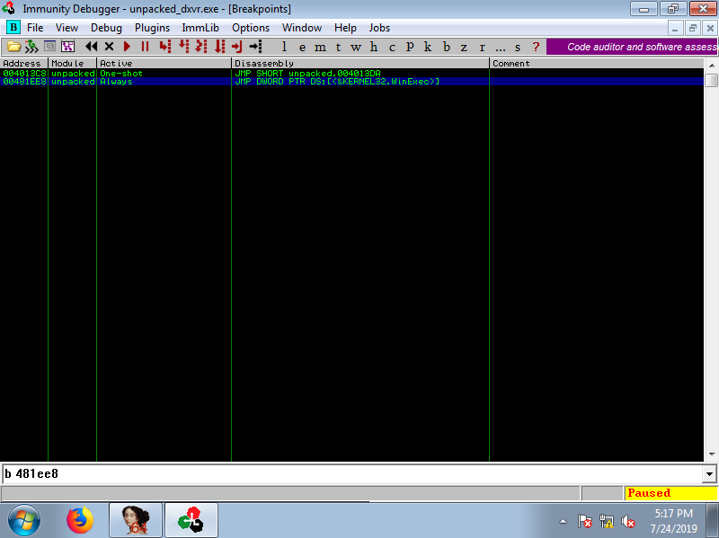Show hidden tray icons arrow

pyautogui.click(x=564, y=521)
